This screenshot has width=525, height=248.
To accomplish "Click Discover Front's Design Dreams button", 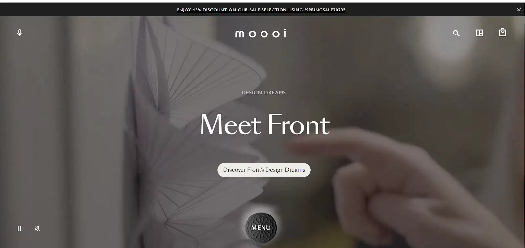I will [x=264, y=170].
